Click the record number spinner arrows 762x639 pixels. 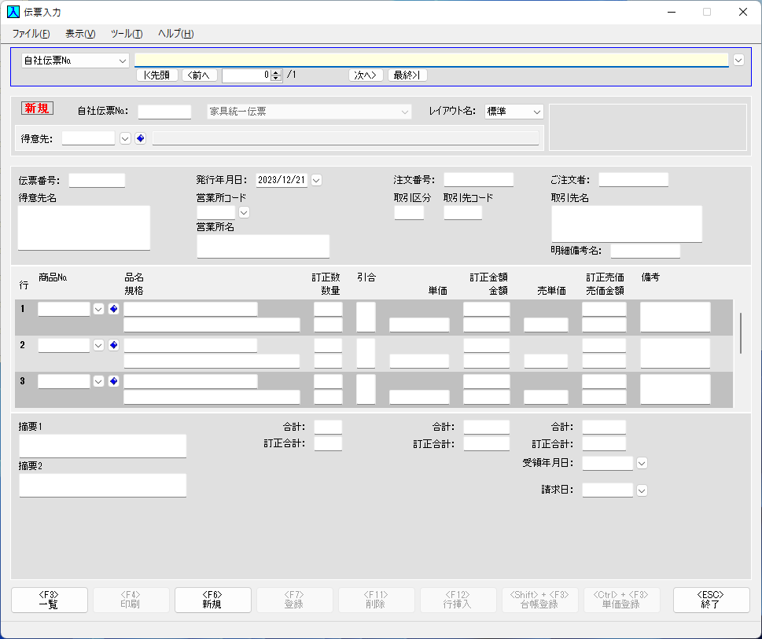point(276,75)
